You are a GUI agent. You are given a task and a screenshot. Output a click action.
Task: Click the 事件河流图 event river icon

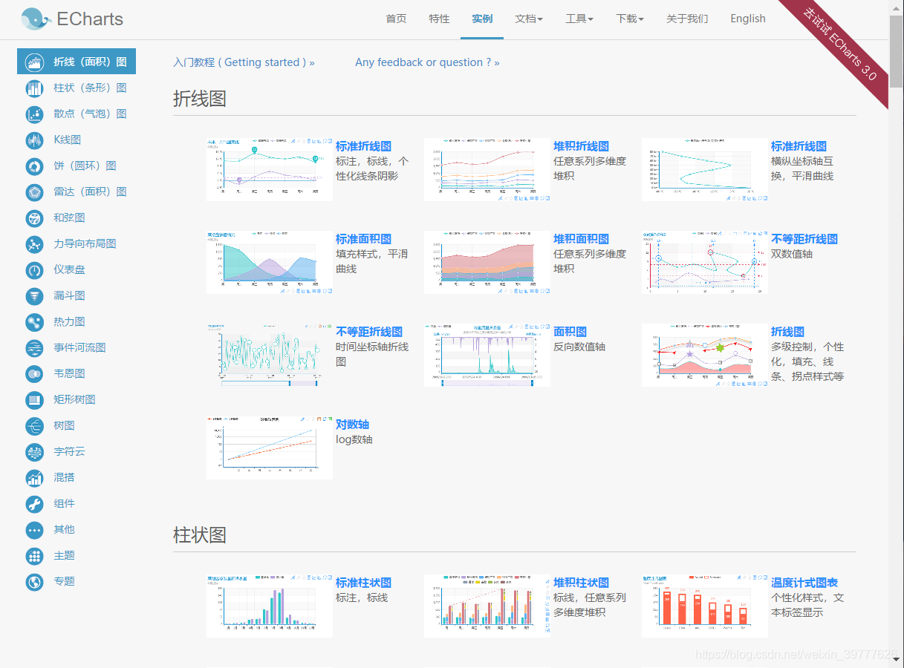tap(35, 348)
